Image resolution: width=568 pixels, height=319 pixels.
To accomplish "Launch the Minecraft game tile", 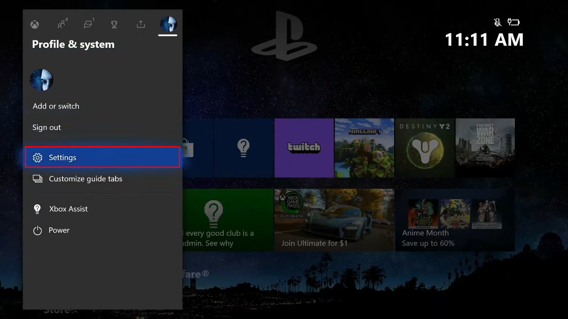I will click(x=364, y=148).
